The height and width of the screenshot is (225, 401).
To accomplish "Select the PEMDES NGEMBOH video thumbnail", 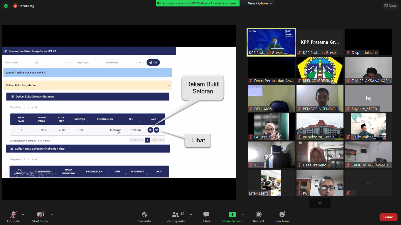I will (x=320, y=98).
